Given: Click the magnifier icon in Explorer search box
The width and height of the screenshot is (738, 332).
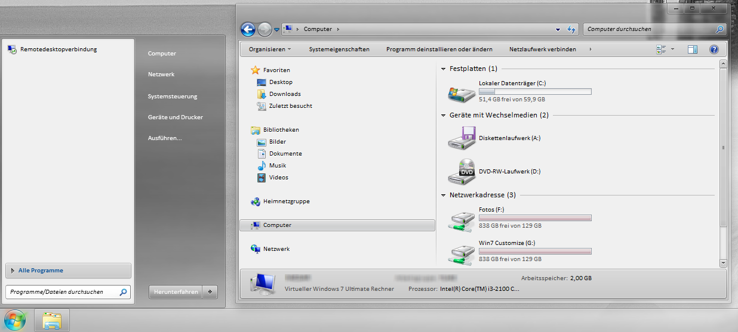Looking at the screenshot, I should tap(719, 29).
